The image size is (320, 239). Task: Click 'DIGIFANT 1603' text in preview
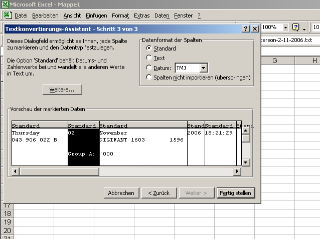coord(122,139)
